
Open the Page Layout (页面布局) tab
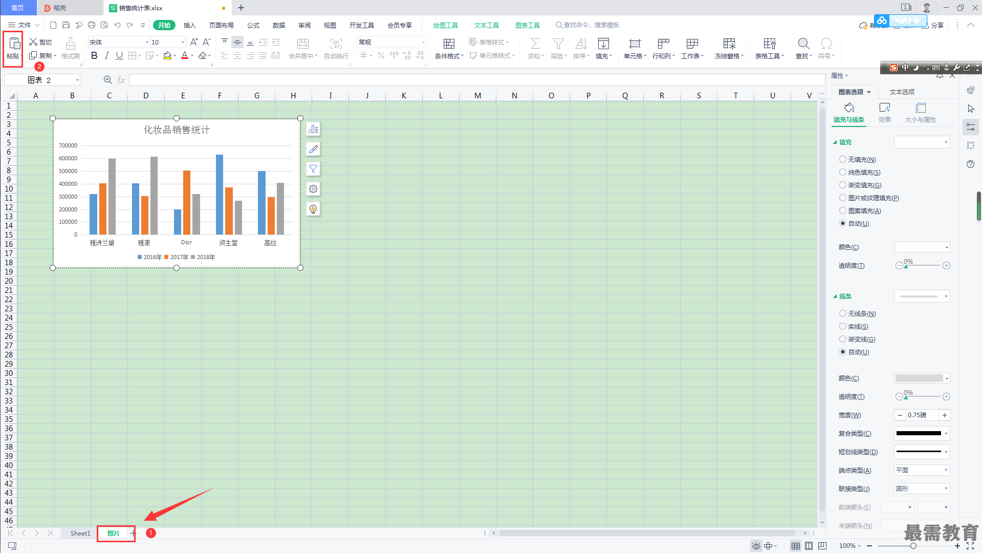[x=222, y=25]
